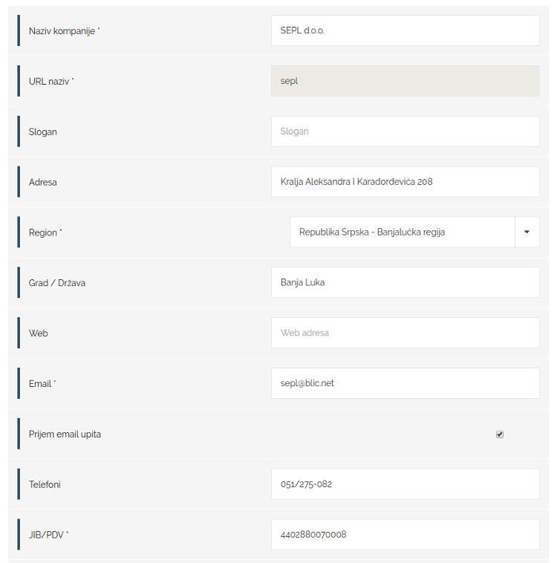
Task: Click into the empty Slogan input
Action: [x=405, y=131]
